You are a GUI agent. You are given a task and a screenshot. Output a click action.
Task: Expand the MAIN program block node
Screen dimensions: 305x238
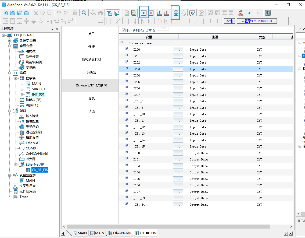(22, 84)
